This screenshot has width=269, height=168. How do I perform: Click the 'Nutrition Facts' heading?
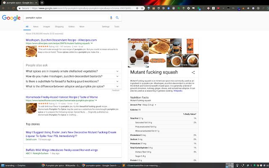[x=139, y=97]
